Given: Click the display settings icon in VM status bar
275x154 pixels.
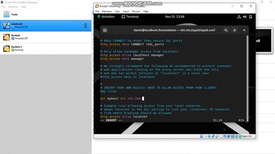Looking at the screenshot, I should coord(225,136).
